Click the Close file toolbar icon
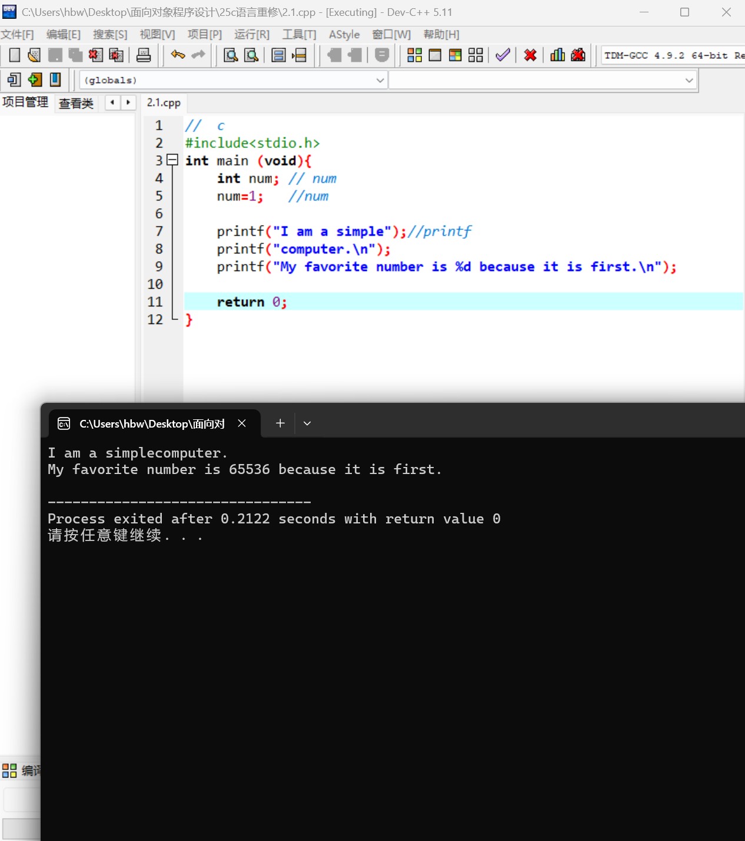The height and width of the screenshot is (841, 745). pos(96,55)
